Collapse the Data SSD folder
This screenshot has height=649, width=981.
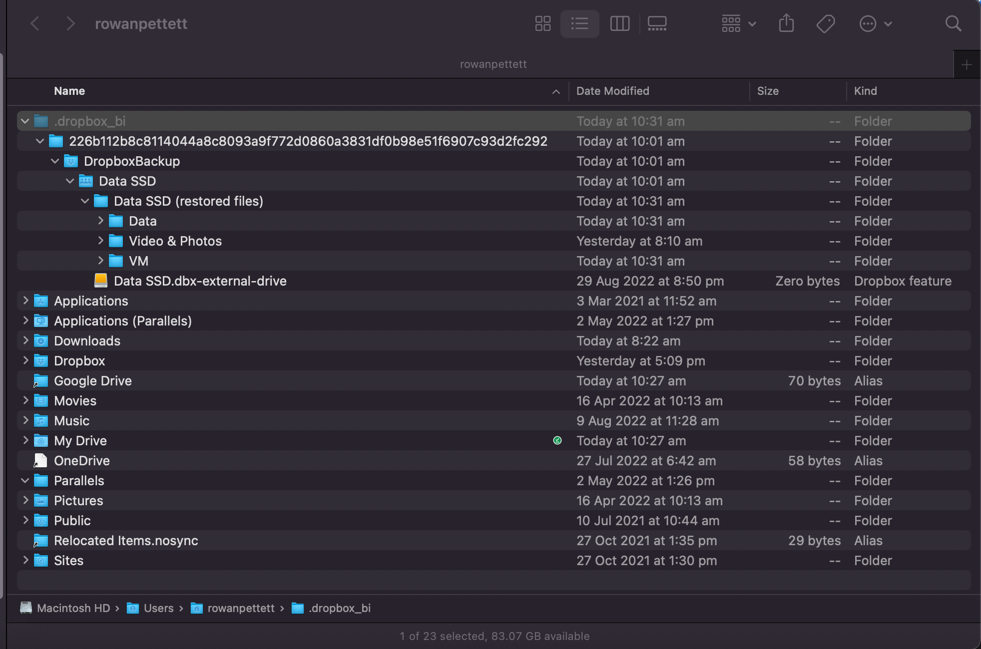coord(70,181)
